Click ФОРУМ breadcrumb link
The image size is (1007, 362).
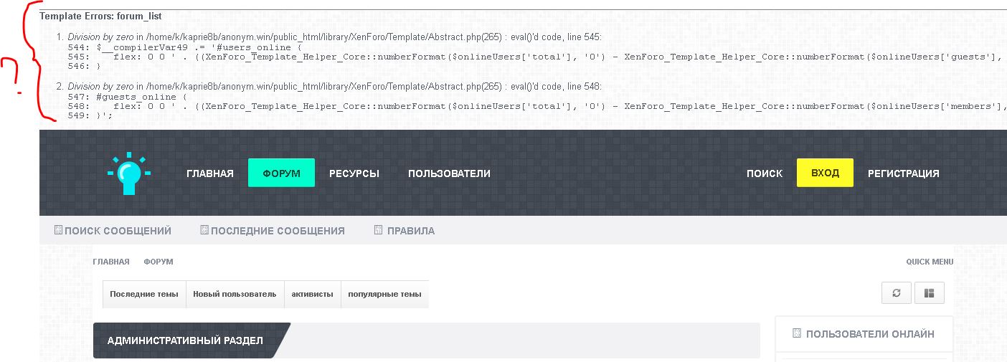pyautogui.click(x=159, y=262)
